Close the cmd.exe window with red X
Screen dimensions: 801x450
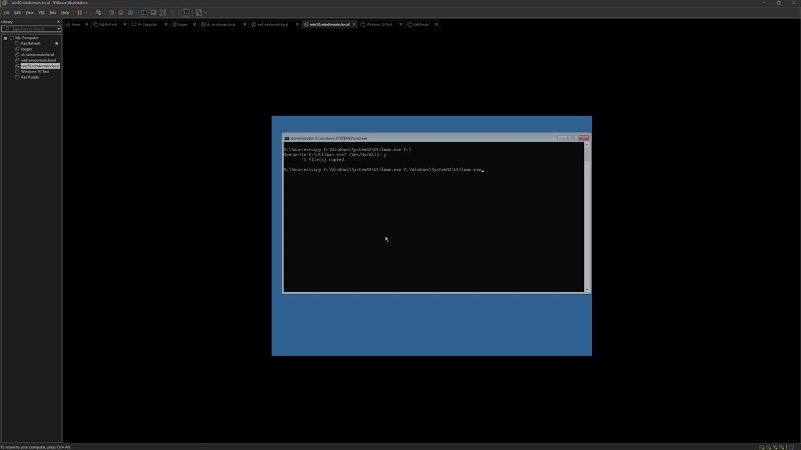583,138
